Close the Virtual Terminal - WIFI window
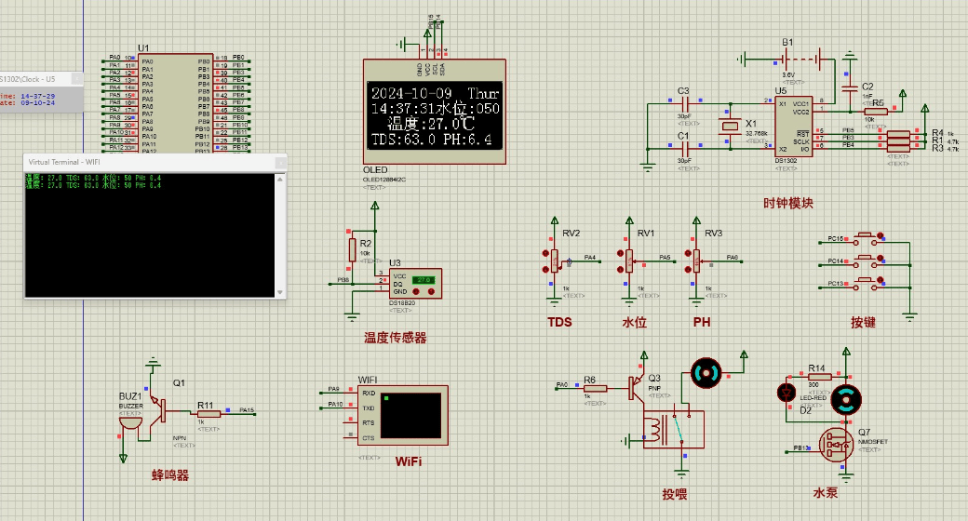Viewport: 968px width, 521px height. pos(279,162)
